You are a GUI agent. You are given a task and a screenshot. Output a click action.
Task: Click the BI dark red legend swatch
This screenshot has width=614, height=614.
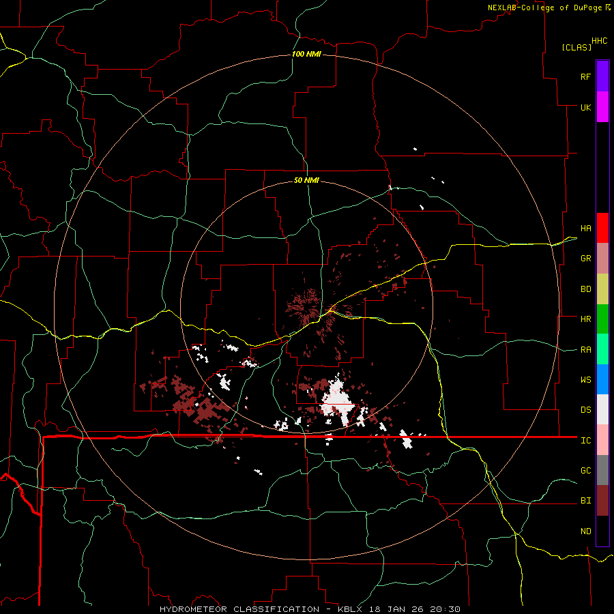[602, 501]
